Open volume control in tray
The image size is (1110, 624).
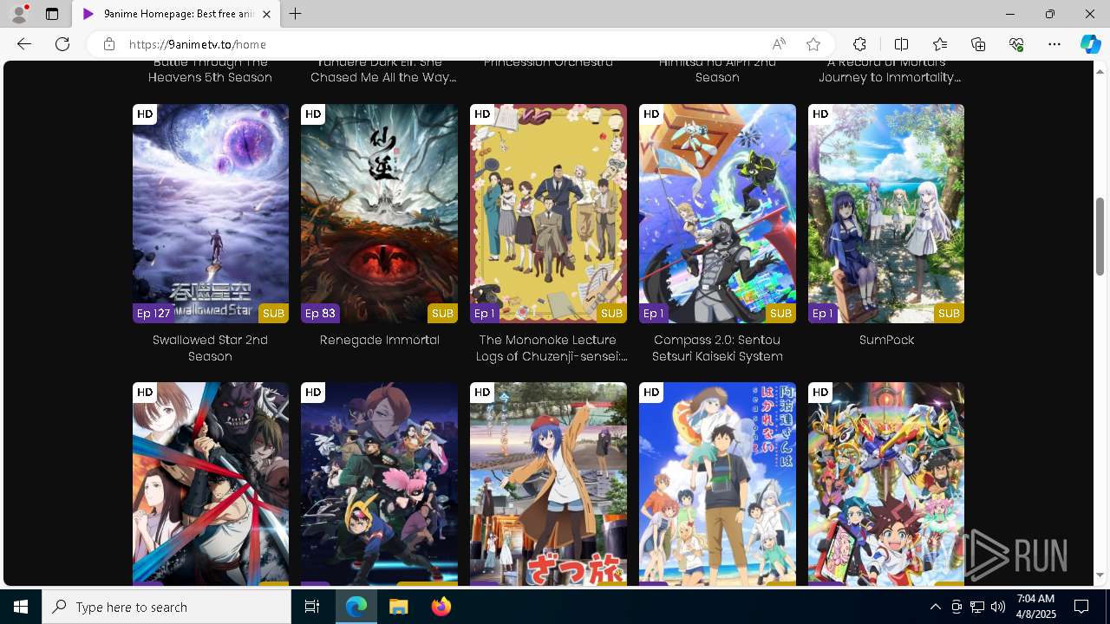998,607
